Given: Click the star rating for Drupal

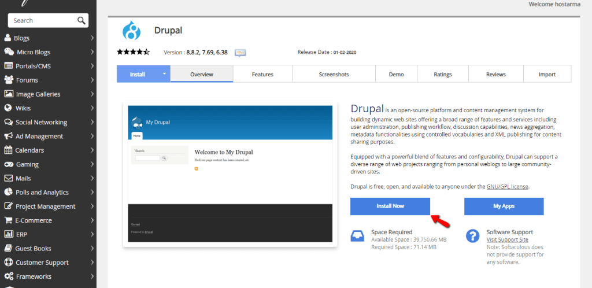Looking at the screenshot, I should (133, 52).
